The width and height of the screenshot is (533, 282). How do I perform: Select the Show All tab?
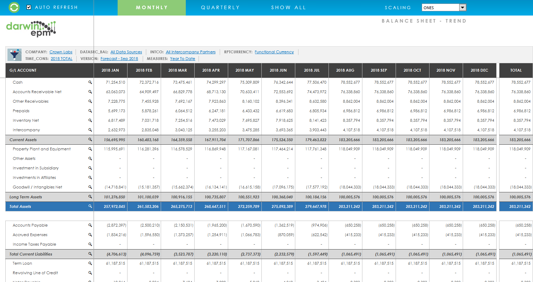point(289,8)
